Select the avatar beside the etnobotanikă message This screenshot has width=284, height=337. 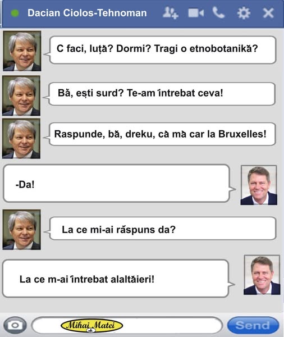[x=22, y=51]
